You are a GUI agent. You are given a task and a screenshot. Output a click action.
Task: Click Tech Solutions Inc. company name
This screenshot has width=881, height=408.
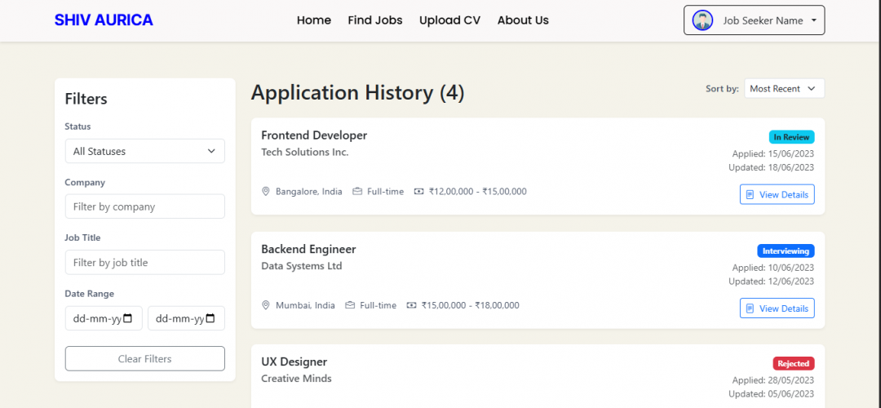(x=305, y=152)
